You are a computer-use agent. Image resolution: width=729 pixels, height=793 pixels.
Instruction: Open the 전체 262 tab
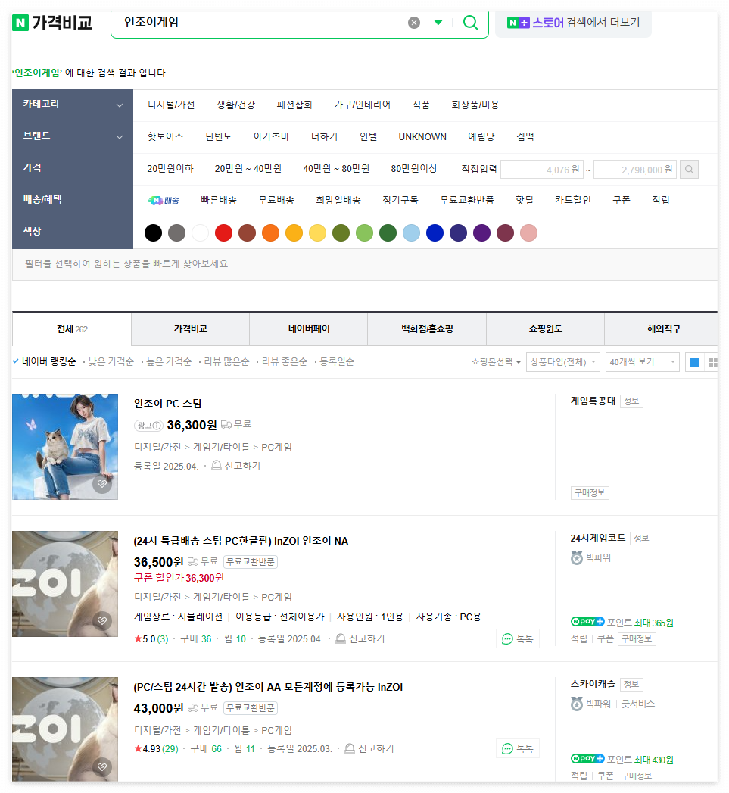72,329
